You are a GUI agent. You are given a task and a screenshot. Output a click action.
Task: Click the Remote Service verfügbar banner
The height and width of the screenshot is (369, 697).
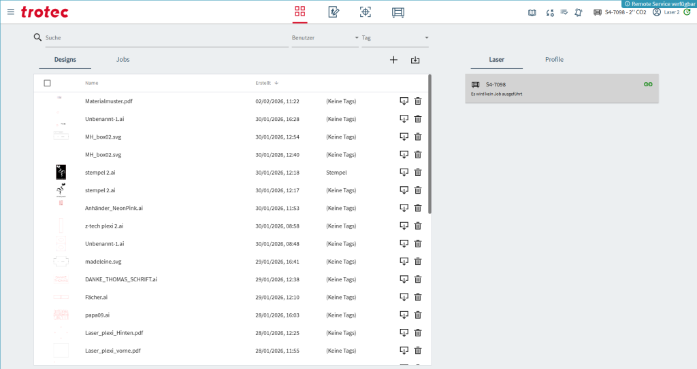659,4
